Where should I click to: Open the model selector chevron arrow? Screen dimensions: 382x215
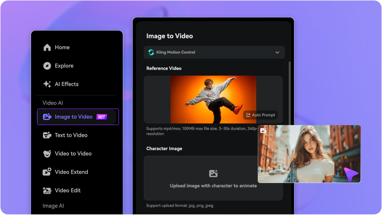(277, 52)
